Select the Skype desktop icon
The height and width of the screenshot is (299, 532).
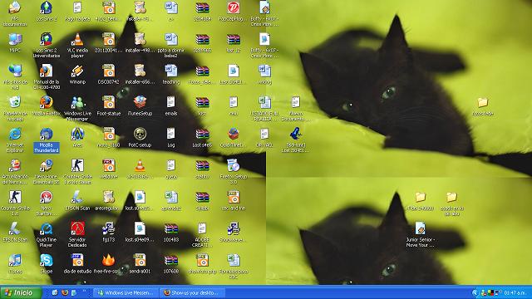(x=47, y=264)
